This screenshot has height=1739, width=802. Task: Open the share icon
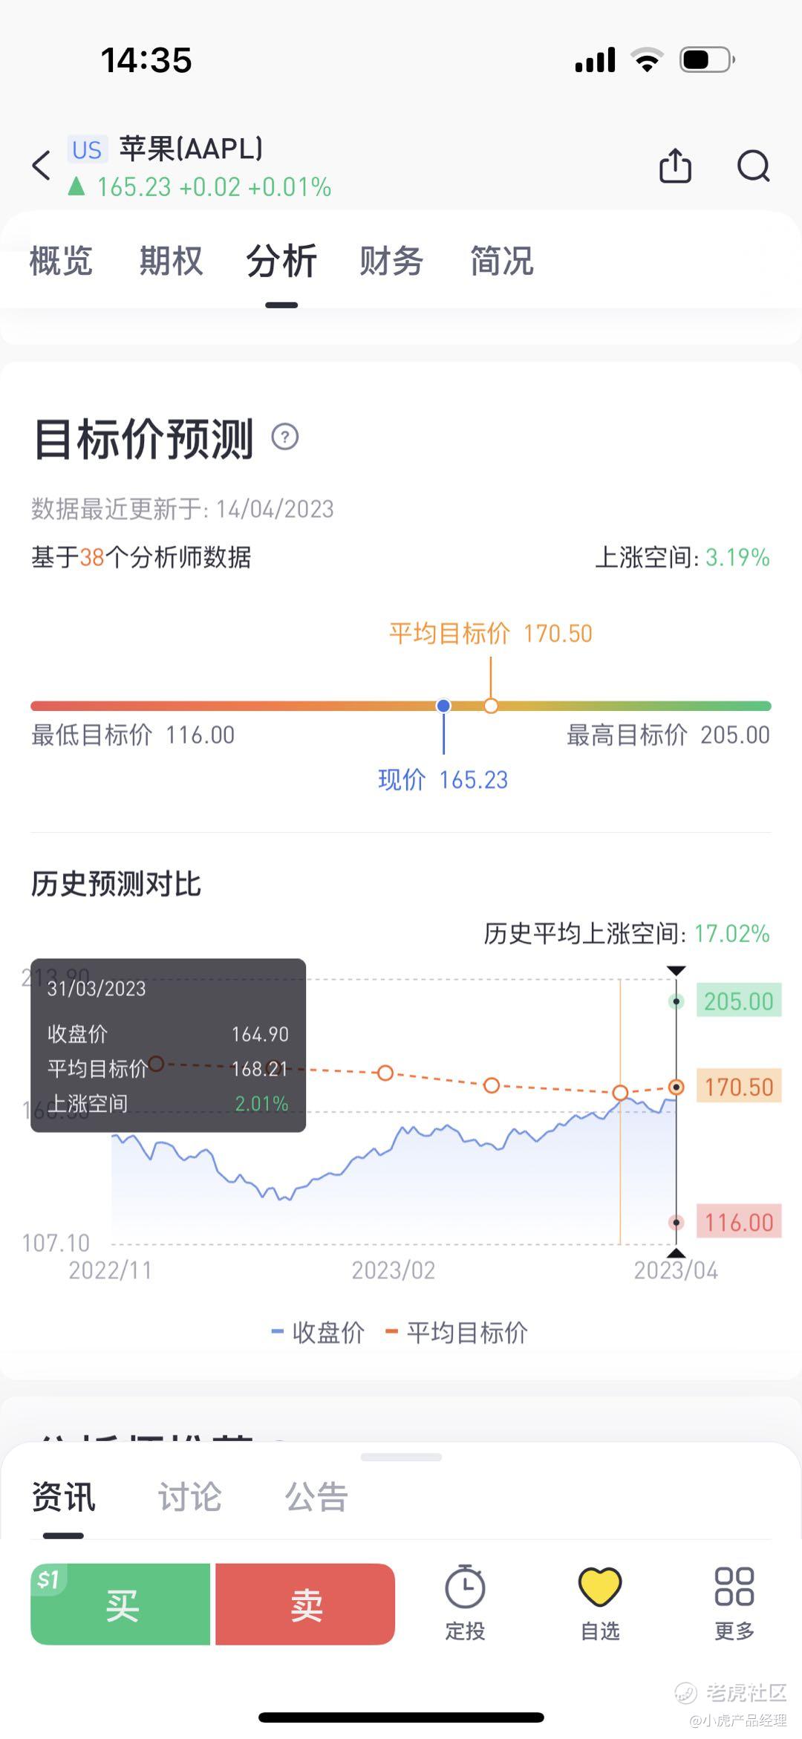pos(675,165)
